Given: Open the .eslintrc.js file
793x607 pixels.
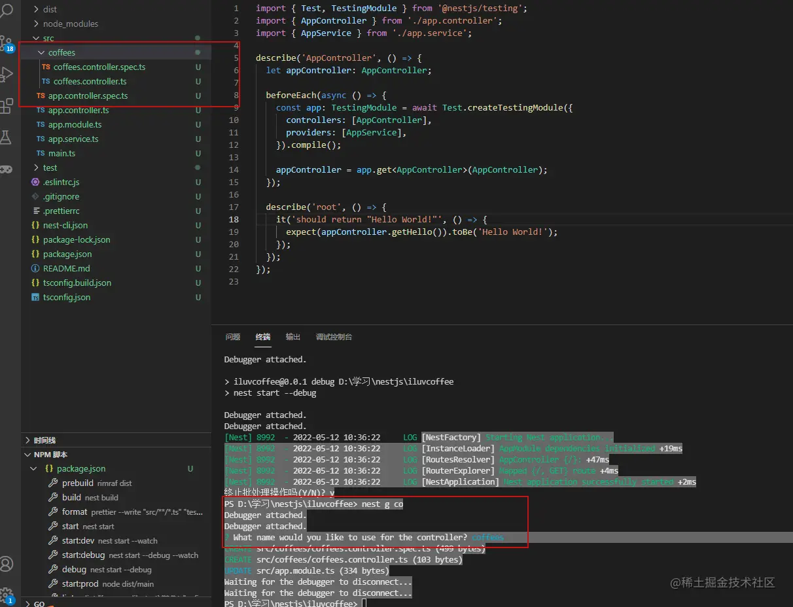Looking at the screenshot, I should (61, 182).
